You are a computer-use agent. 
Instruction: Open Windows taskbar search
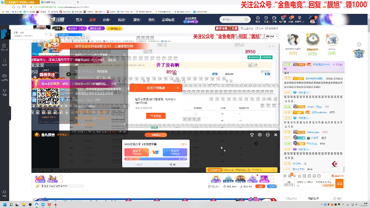coord(11,205)
